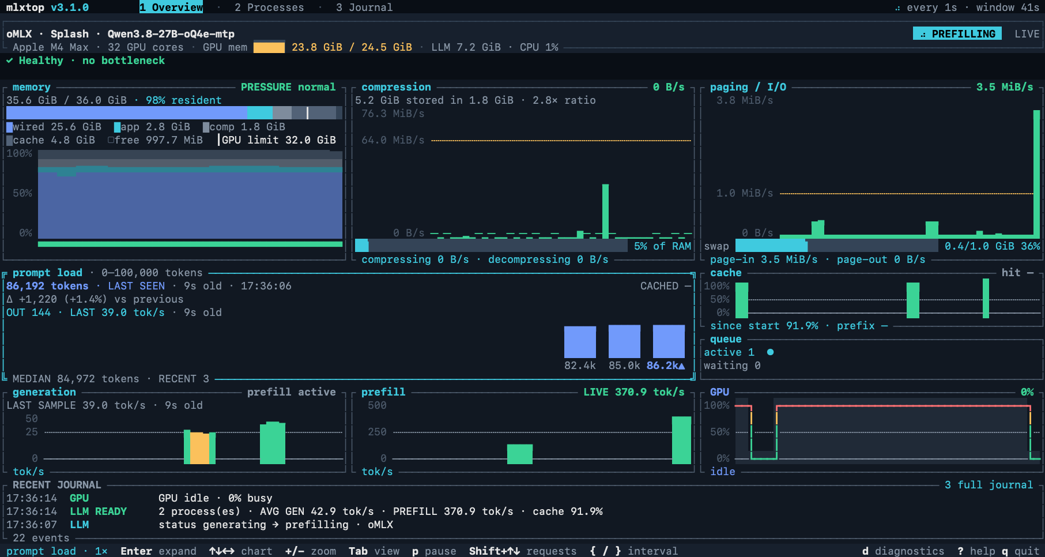The height and width of the screenshot is (557, 1045).
Task: Open the 3 full journal link
Action: point(989,485)
